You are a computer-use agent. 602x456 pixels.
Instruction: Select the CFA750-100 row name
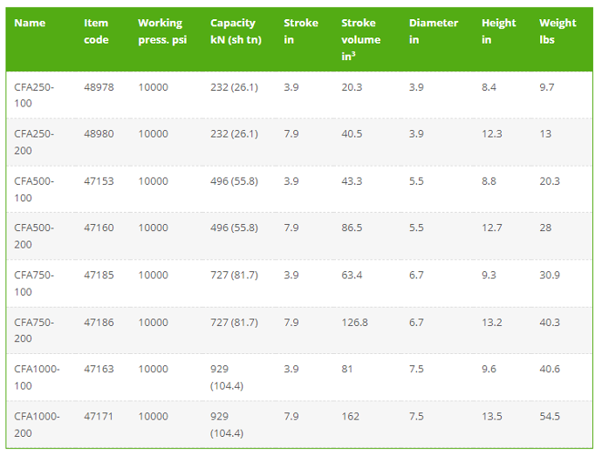coord(34,283)
